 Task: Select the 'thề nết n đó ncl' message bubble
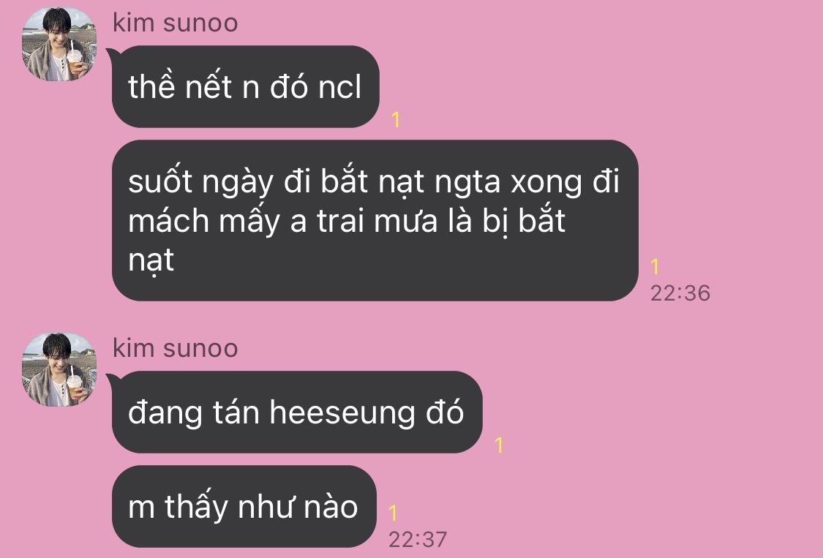pos(245,86)
